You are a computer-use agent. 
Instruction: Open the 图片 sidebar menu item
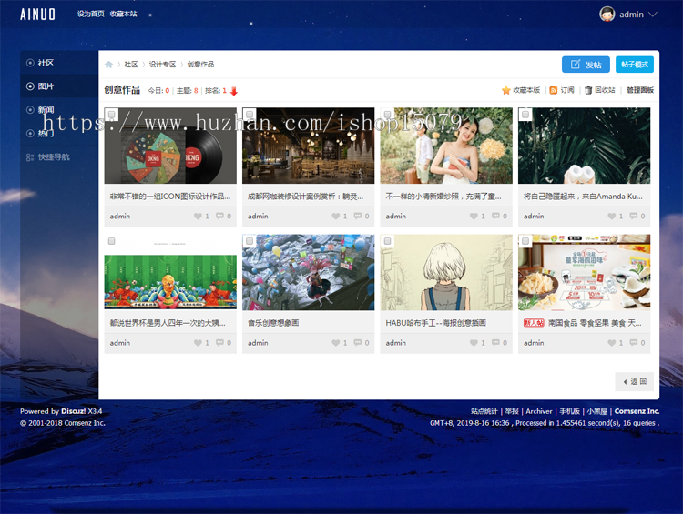(59, 86)
